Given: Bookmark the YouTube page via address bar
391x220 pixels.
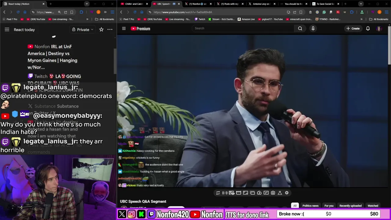Looking at the screenshot, I should 301,12.
